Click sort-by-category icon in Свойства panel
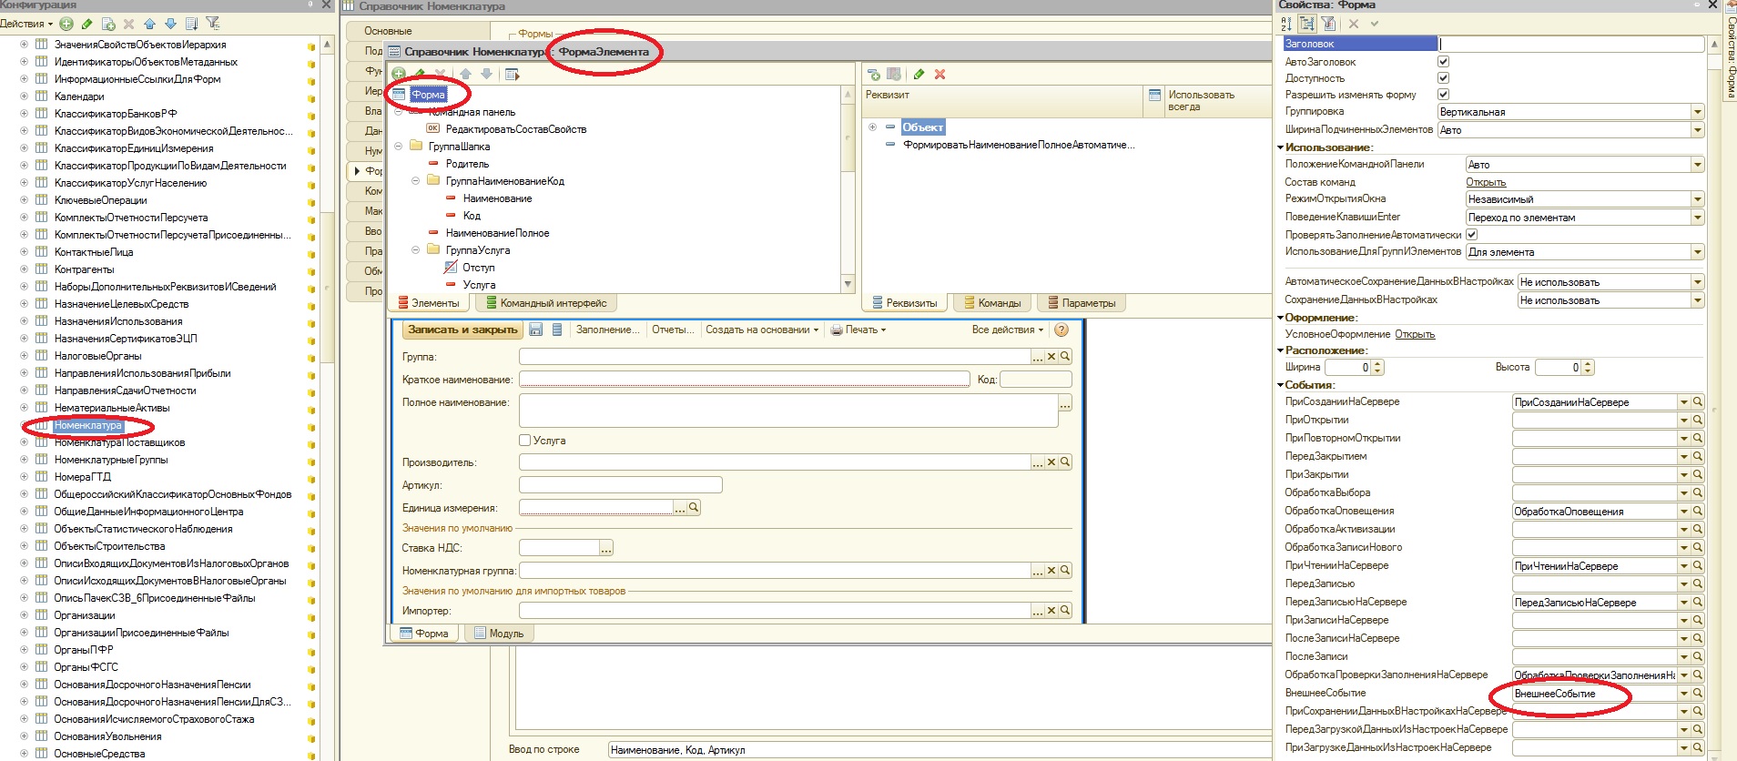Screen dimensions: 1737x761 [x=1307, y=24]
